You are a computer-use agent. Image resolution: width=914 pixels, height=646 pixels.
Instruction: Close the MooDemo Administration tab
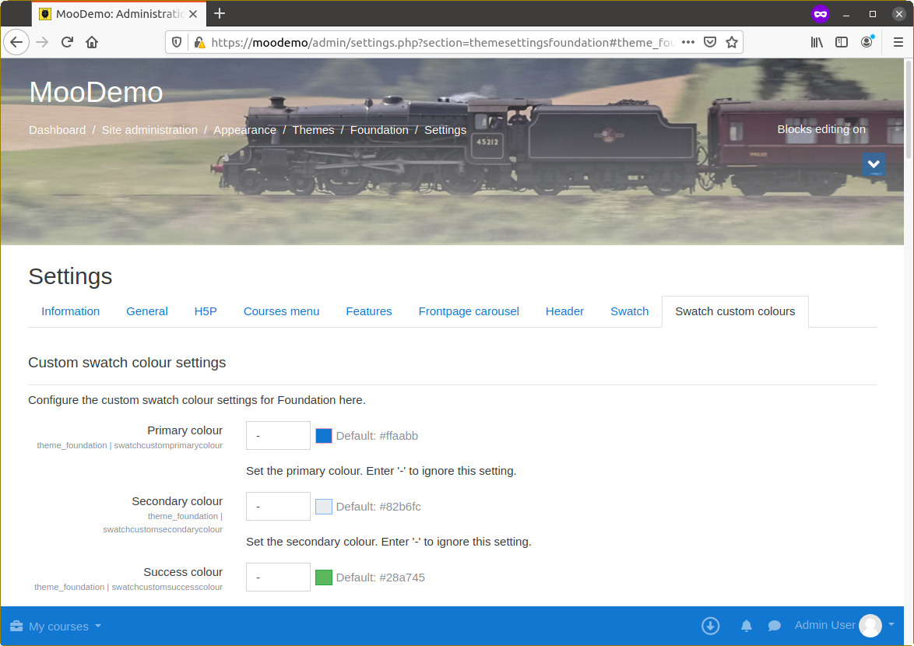(193, 14)
